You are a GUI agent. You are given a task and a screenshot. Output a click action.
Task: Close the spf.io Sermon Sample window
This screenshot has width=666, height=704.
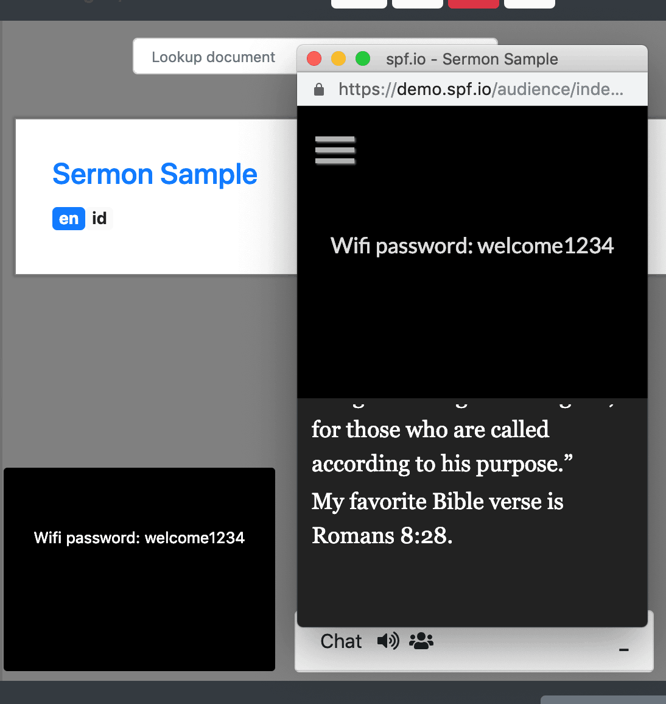click(x=314, y=58)
